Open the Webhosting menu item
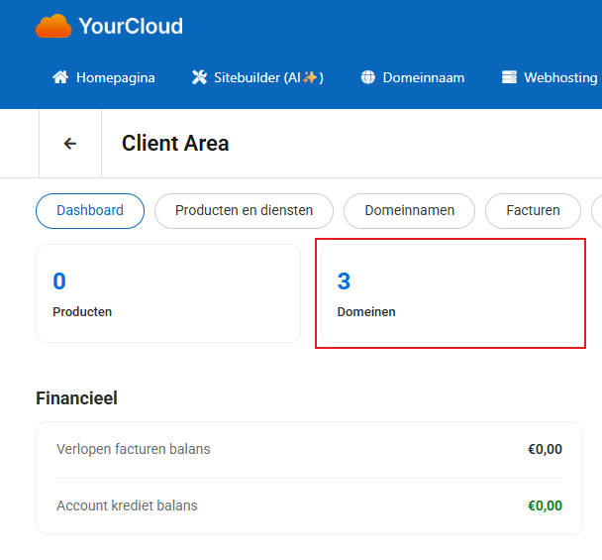 pos(550,77)
